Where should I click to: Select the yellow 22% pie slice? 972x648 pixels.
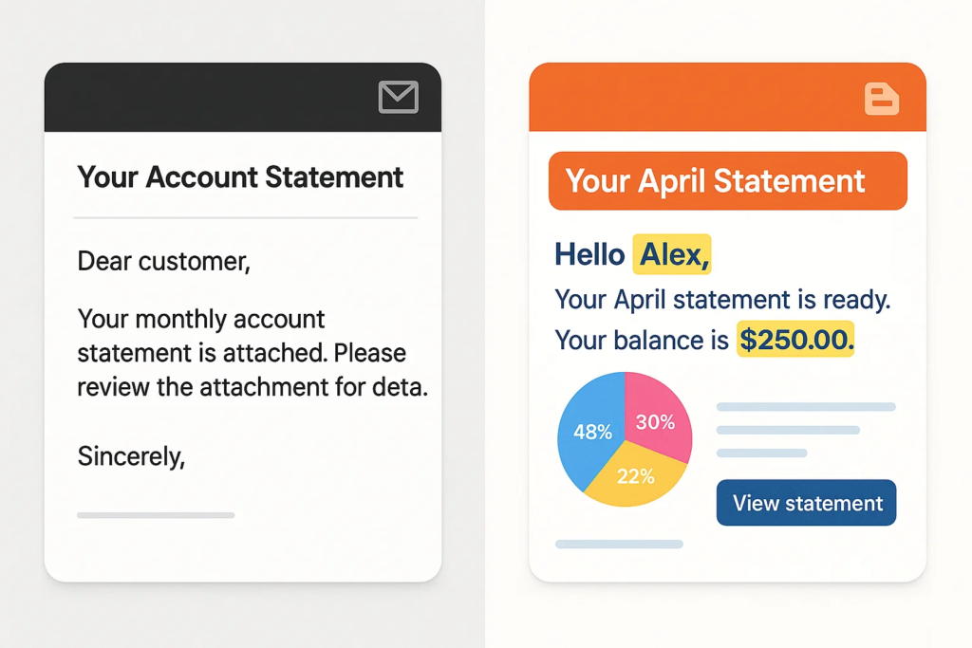click(x=635, y=478)
